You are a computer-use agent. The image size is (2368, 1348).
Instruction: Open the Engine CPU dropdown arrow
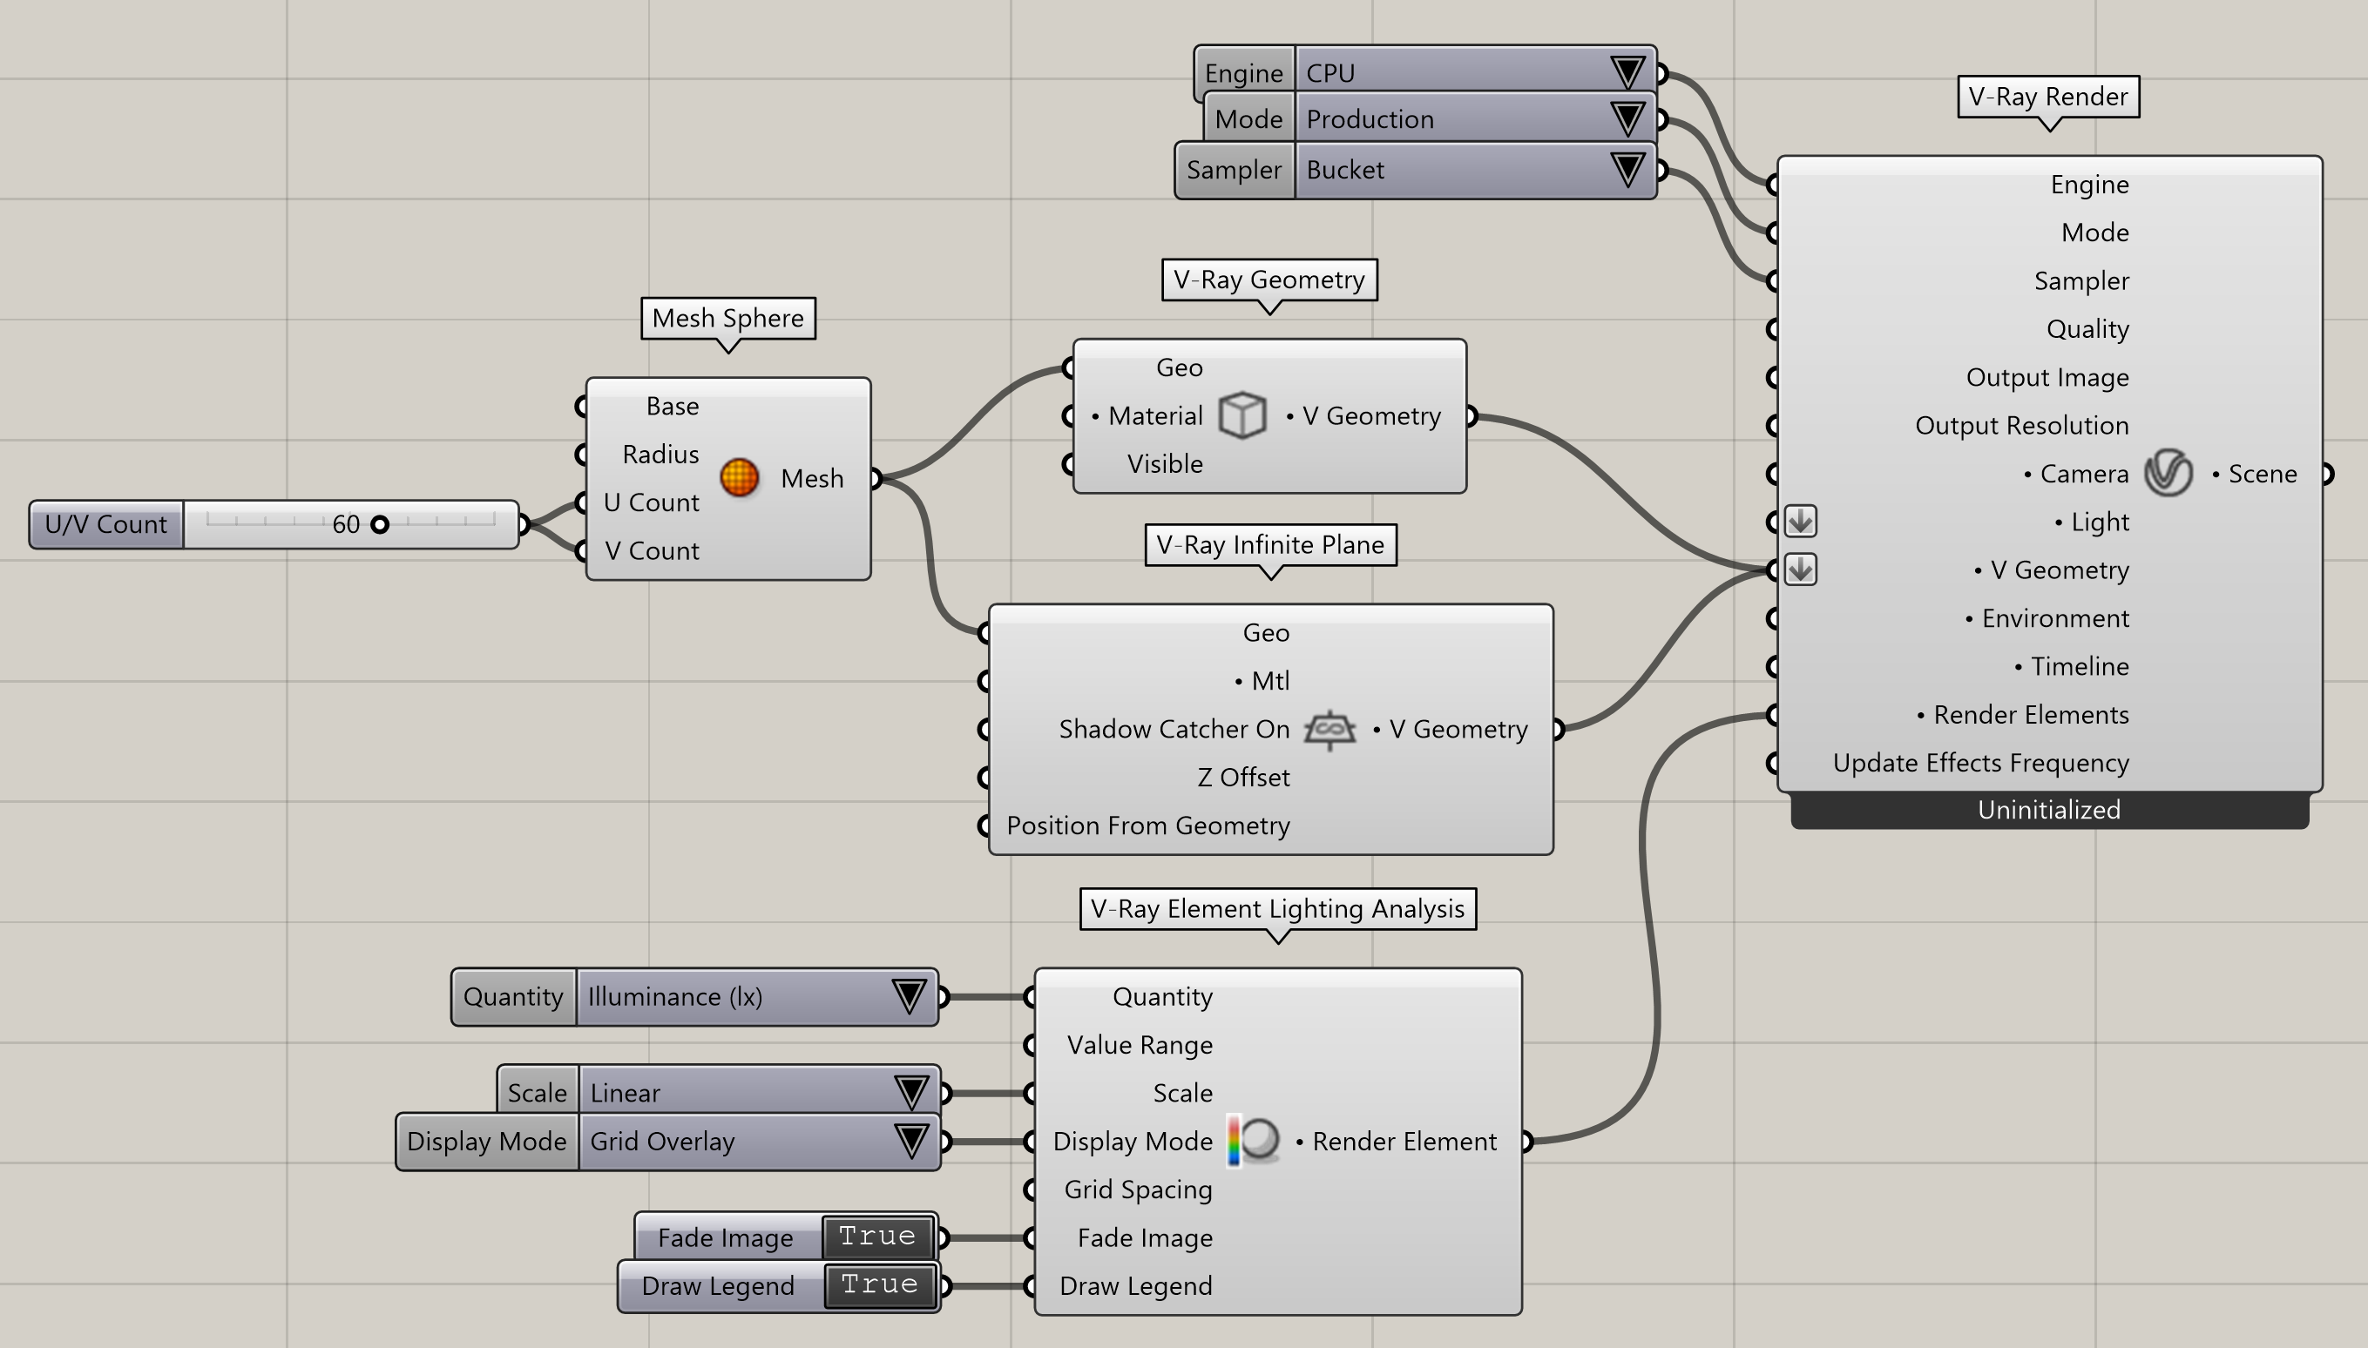pos(1627,72)
